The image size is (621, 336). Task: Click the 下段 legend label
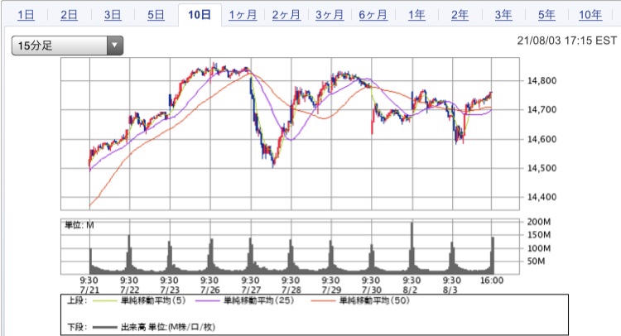[77, 327]
